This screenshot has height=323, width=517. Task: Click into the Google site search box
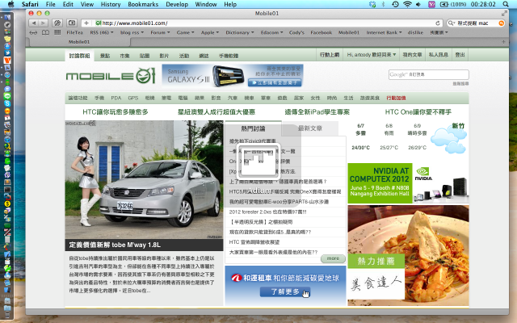(x=429, y=74)
